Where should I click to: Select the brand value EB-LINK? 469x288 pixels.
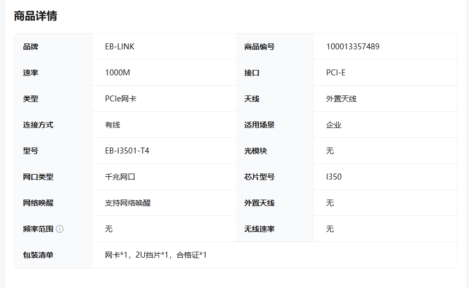pyautogui.click(x=120, y=47)
